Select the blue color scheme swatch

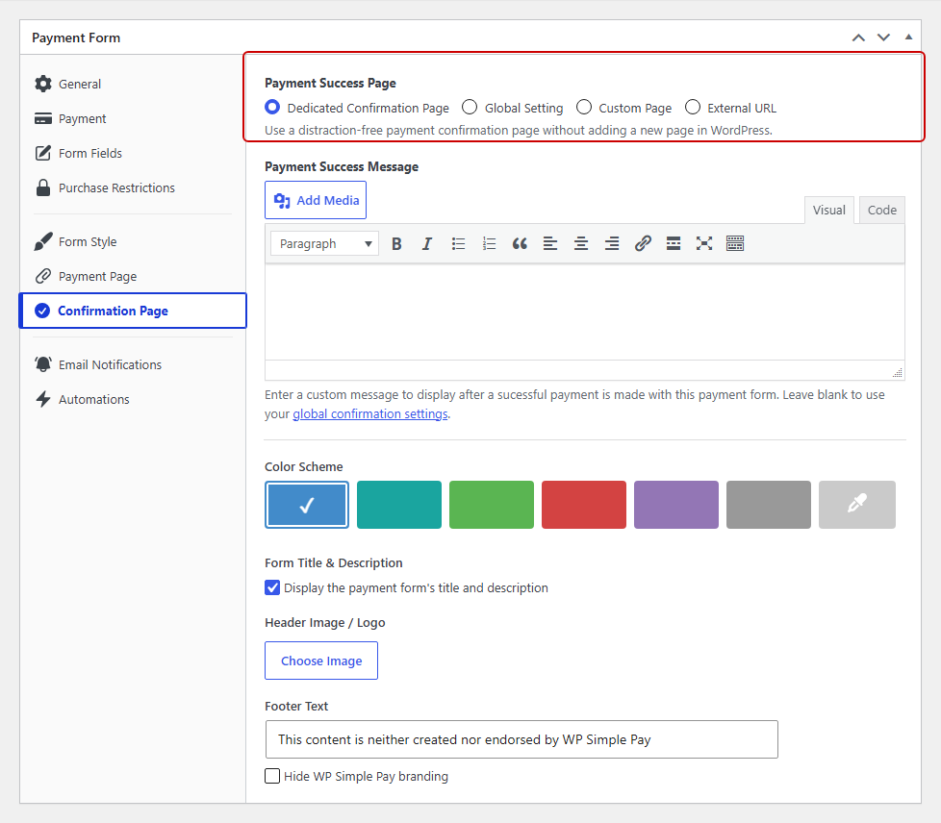(x=307, y=505)
